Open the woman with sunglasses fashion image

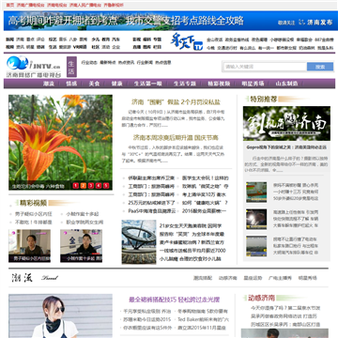coord(60,315)
